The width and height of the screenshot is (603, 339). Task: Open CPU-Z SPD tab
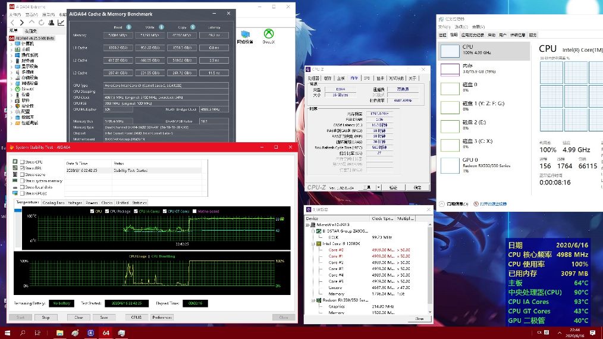click(x=367, y=78)
